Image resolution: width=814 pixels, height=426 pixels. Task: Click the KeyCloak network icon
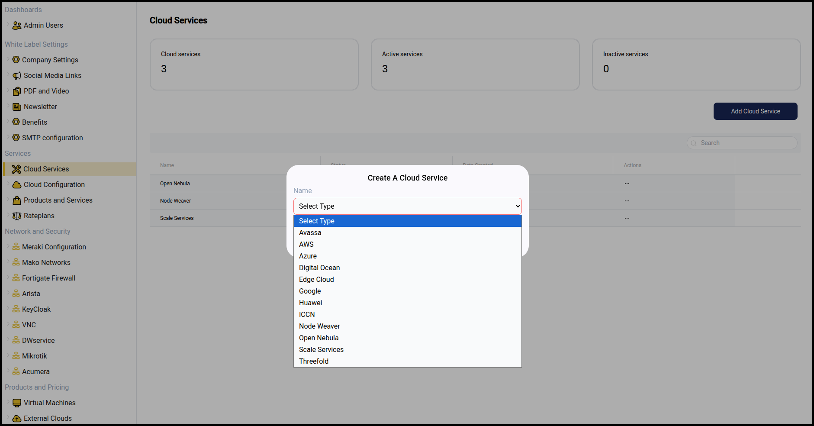16,309
